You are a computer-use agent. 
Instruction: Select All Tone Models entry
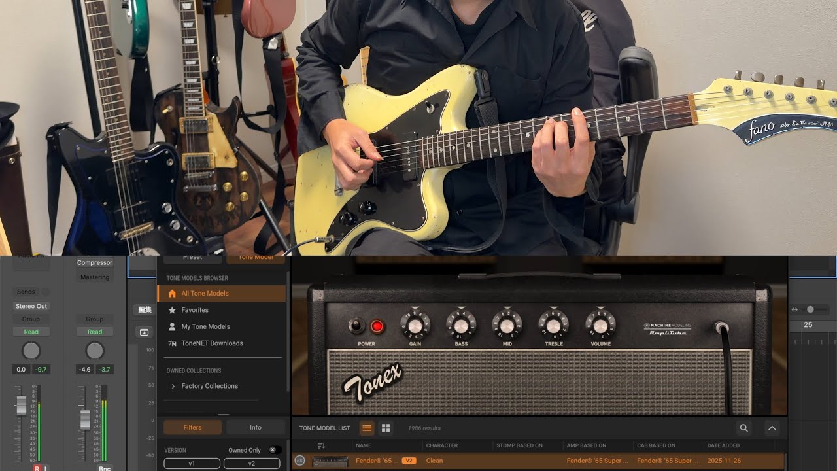click(222, 293)
